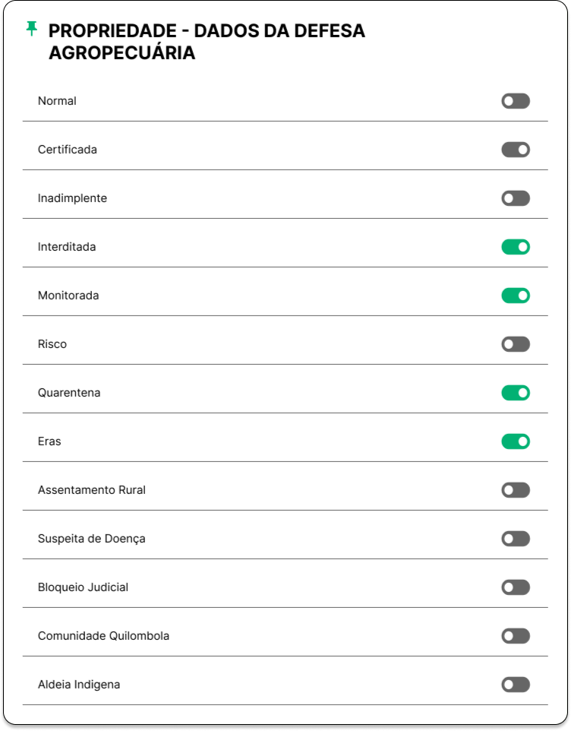Viewport: 571px width, 731px height.
Task: Toggle Suspeita de Doença on
Action: click(x=516, y=539)
